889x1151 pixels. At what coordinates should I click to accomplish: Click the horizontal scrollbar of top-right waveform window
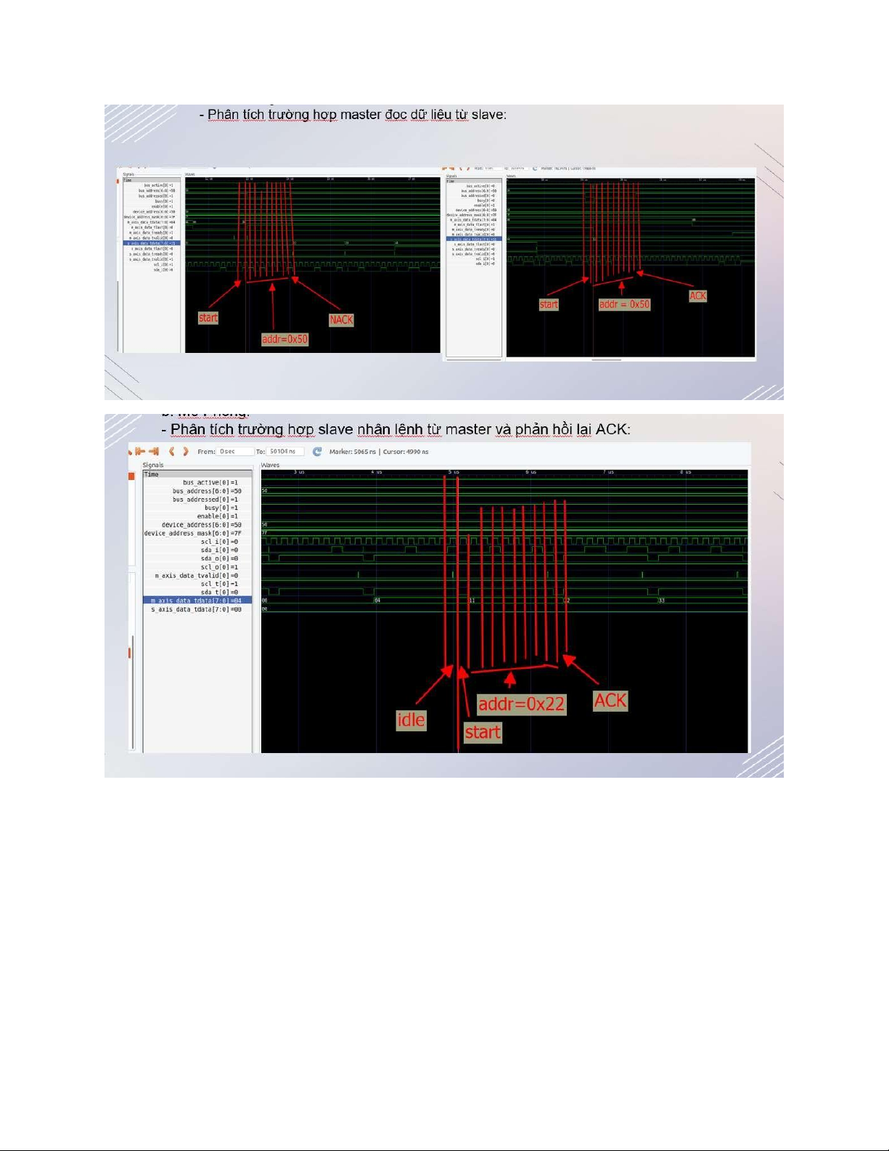click(607, 359)
